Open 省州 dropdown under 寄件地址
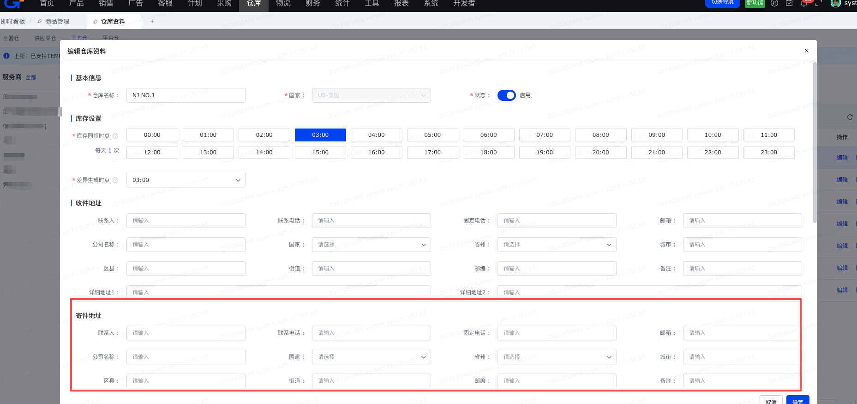The width and height of the screenshot is (857, 404). coord(557,357)
